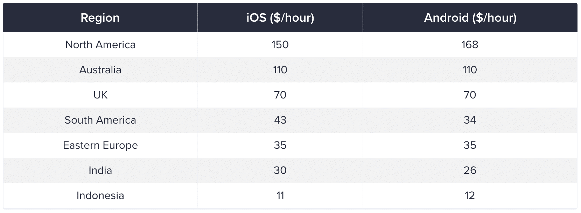Click South America's iOS value 43
581x213 pixels.
tap(280, 120)
